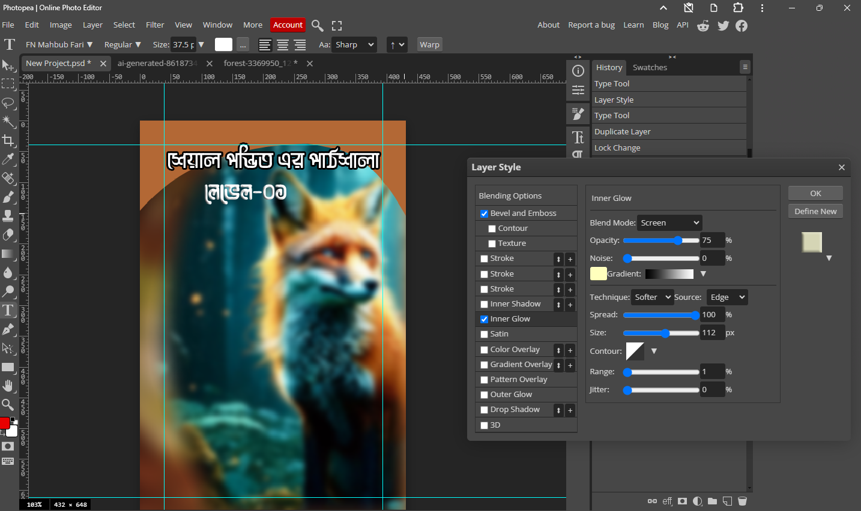Click the Warp button
Screen dimensions: 861x511
point(429,44)
